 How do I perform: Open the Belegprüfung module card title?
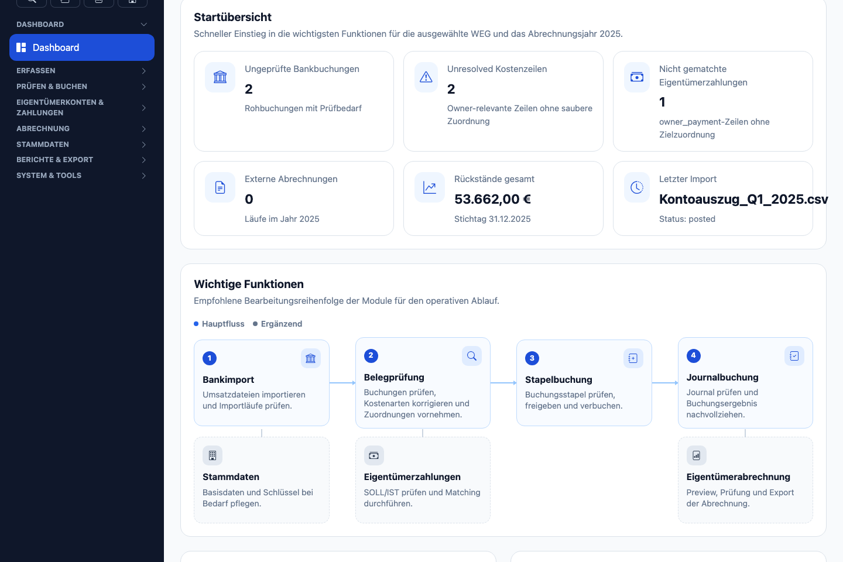click(x=394, y=378)
